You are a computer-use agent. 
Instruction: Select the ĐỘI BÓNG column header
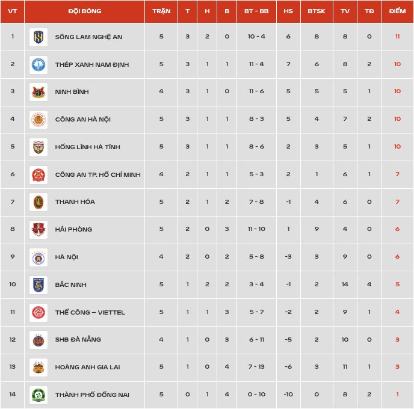pos(84,11)
